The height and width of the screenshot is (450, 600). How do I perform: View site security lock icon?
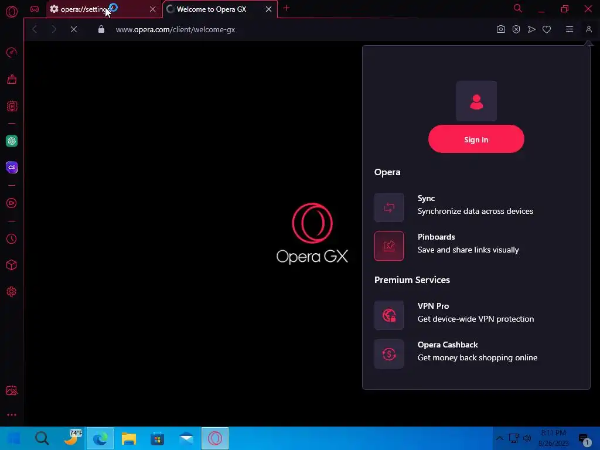click(101, 29)
